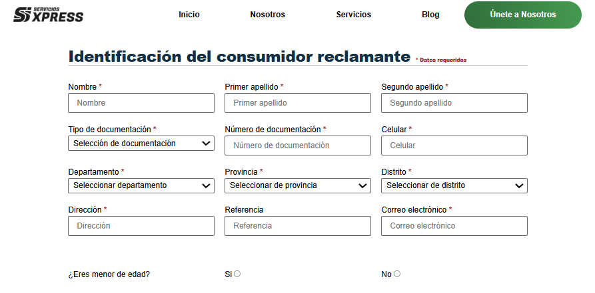Select the Referencia input field
Image resolution: width=595 pixels, height=293 pixels.
pos(298,226)
